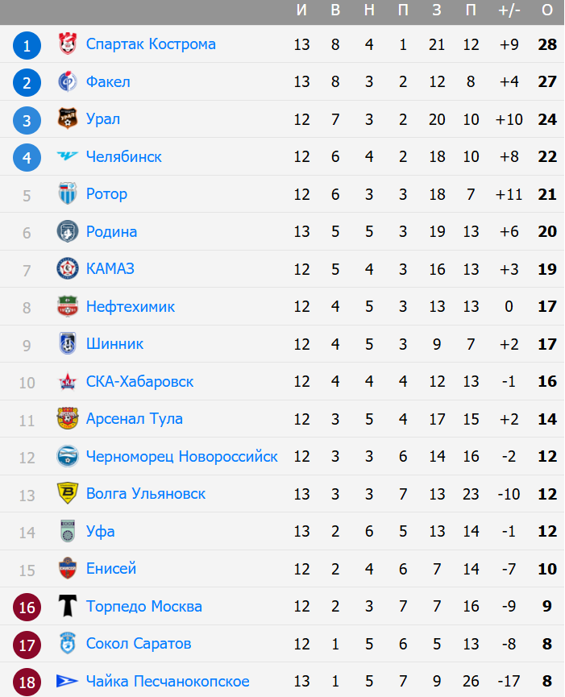Open the Шинник team link
Screen dimensions: 565x697
[114, 344]
